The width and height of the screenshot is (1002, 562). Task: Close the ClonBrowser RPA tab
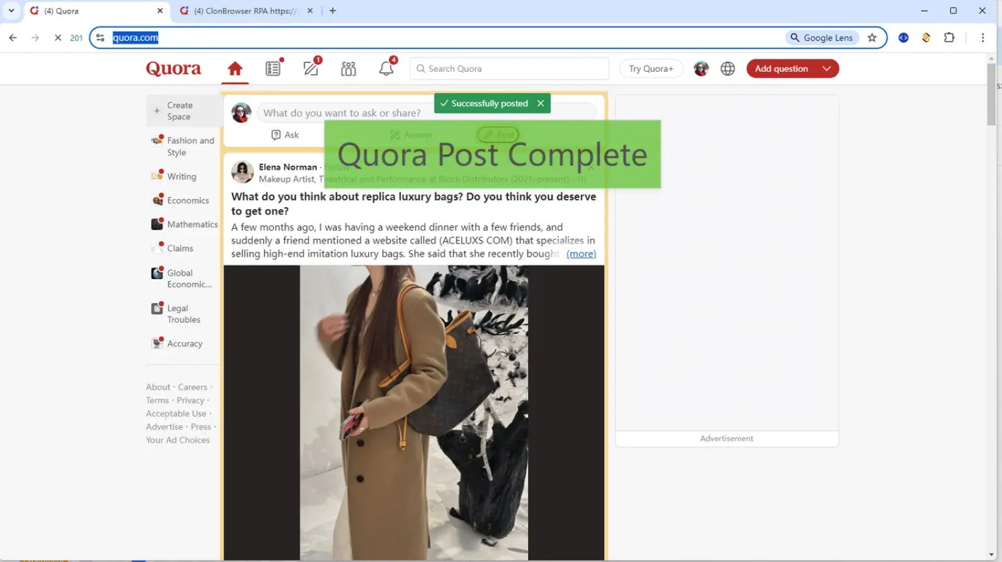(310, 11)
